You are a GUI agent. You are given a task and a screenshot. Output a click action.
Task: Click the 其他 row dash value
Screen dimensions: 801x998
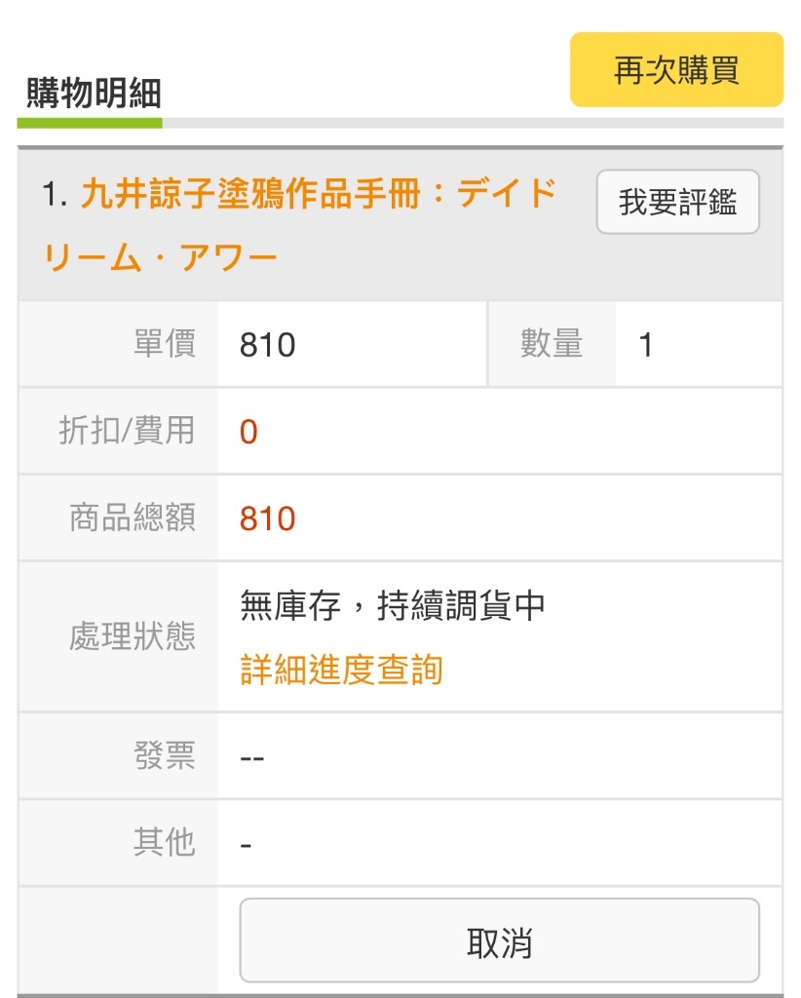click(246, 845)
